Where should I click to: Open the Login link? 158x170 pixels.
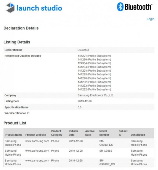tap(150, 19)
